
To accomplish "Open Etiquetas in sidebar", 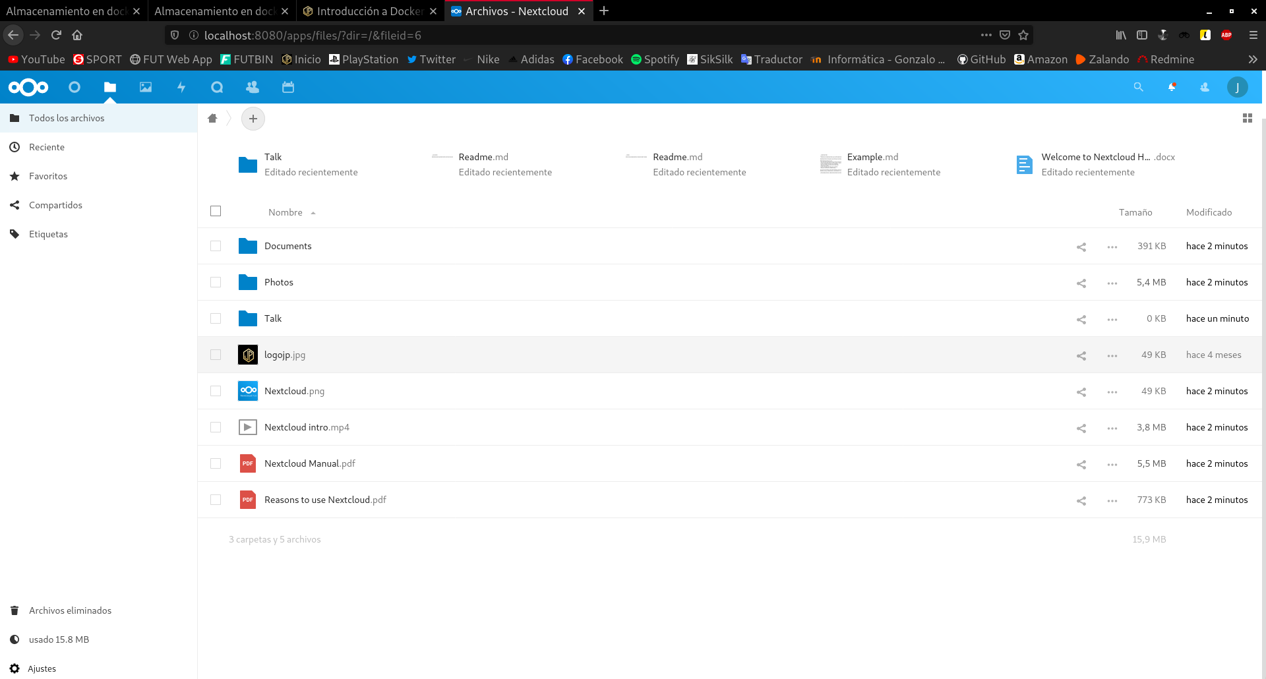I will (98, 234).
